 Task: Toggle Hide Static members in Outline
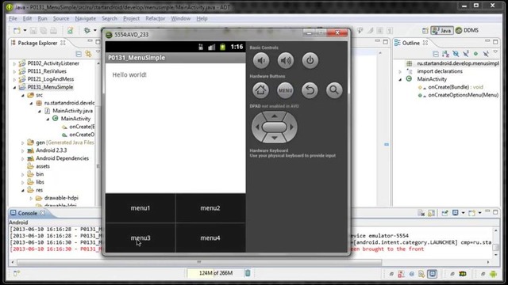click(466, 54)
